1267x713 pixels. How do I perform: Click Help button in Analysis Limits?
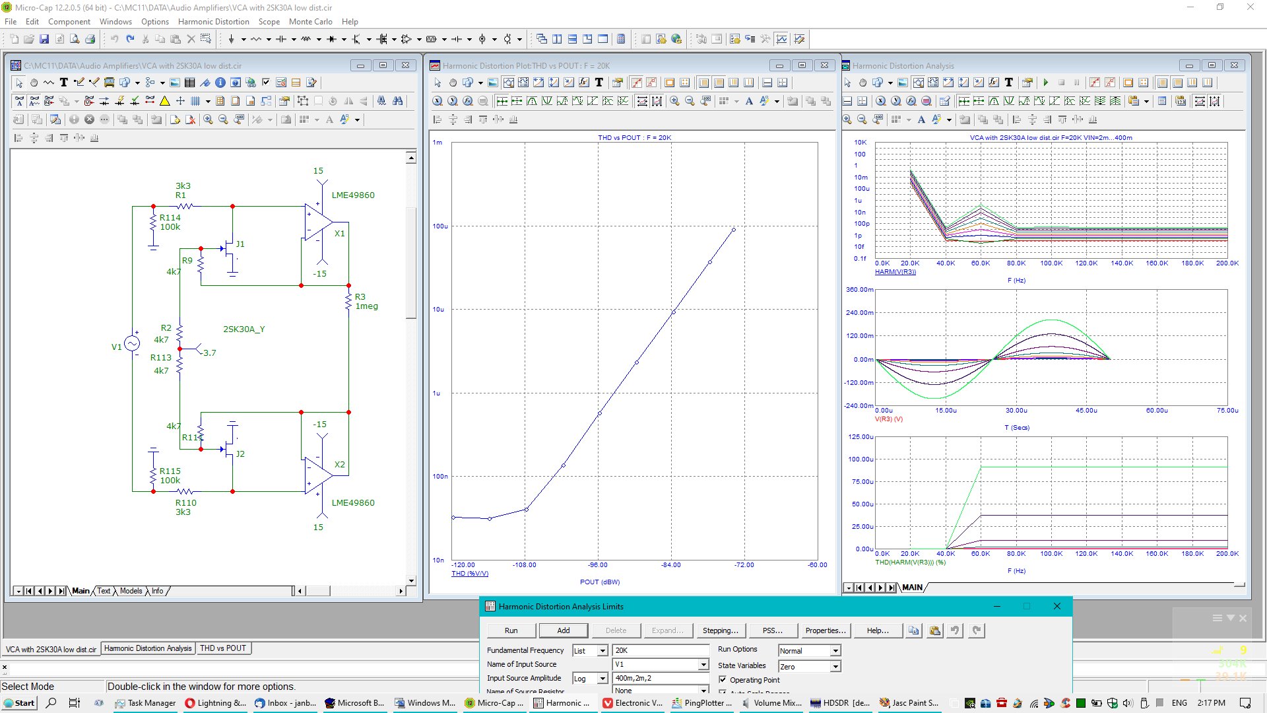coord(877,630)
